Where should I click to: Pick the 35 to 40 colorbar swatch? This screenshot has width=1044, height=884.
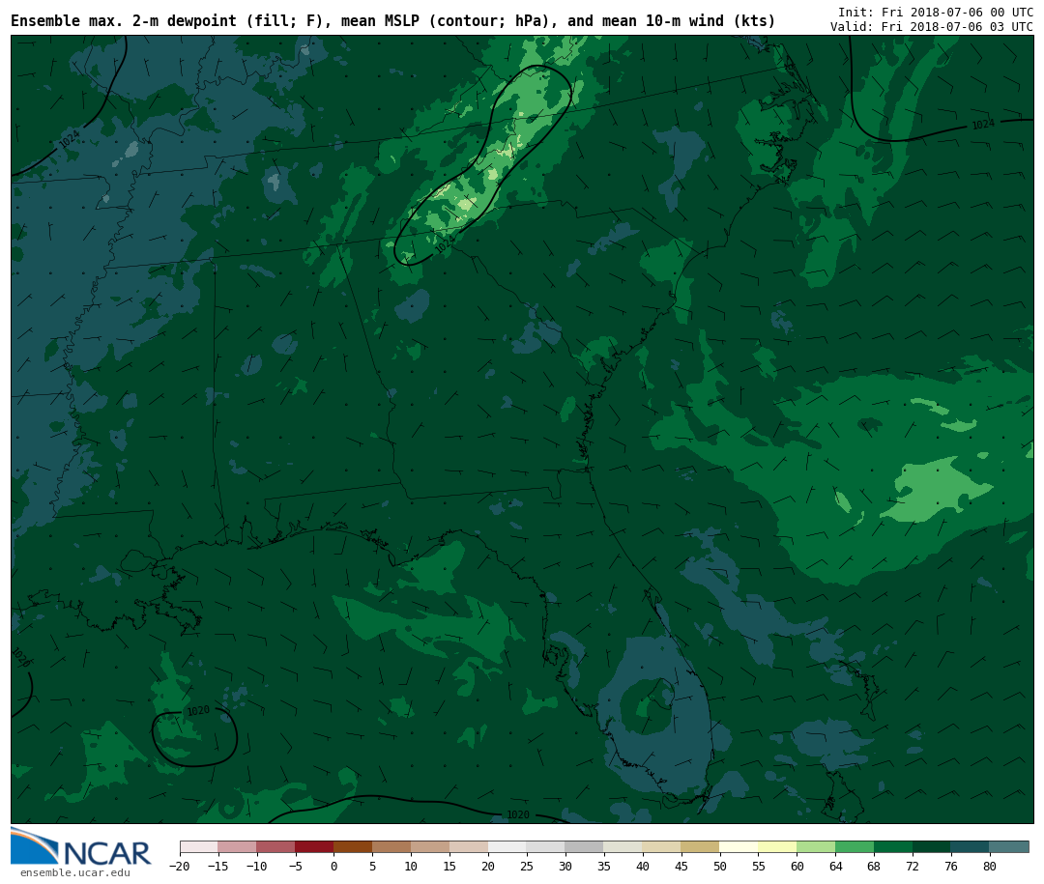(x=623, y=846)
